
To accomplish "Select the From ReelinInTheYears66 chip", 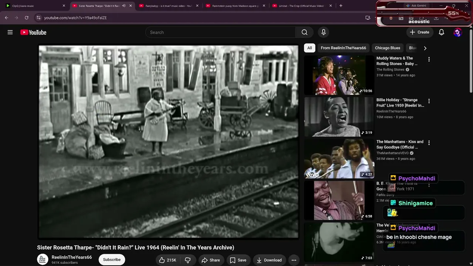I will coord(343,48).
